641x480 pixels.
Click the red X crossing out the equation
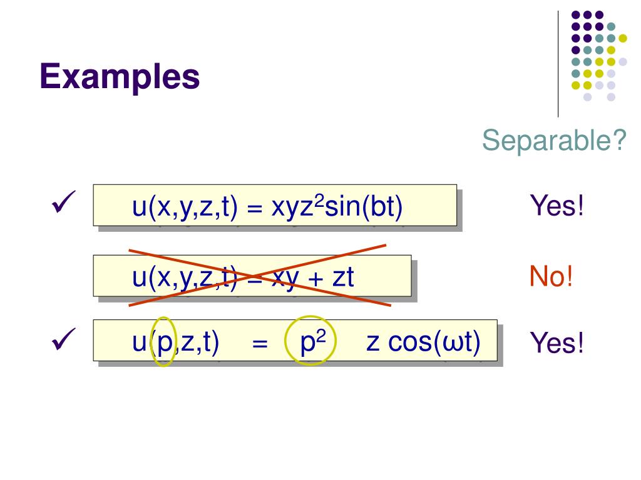click(260, 275)
